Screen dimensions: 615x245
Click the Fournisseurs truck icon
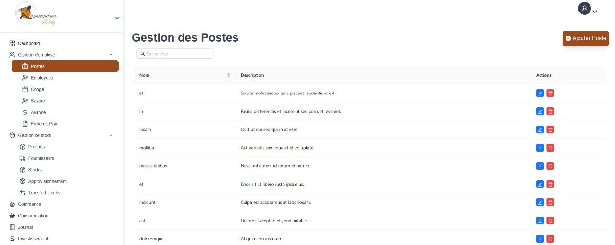click(22, 158)
